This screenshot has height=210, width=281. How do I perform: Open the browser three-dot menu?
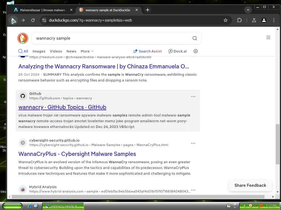coord(274,20)
